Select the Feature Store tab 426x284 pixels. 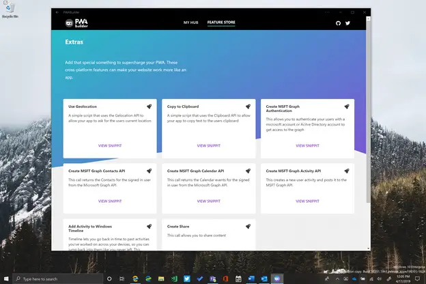point(221,23)
